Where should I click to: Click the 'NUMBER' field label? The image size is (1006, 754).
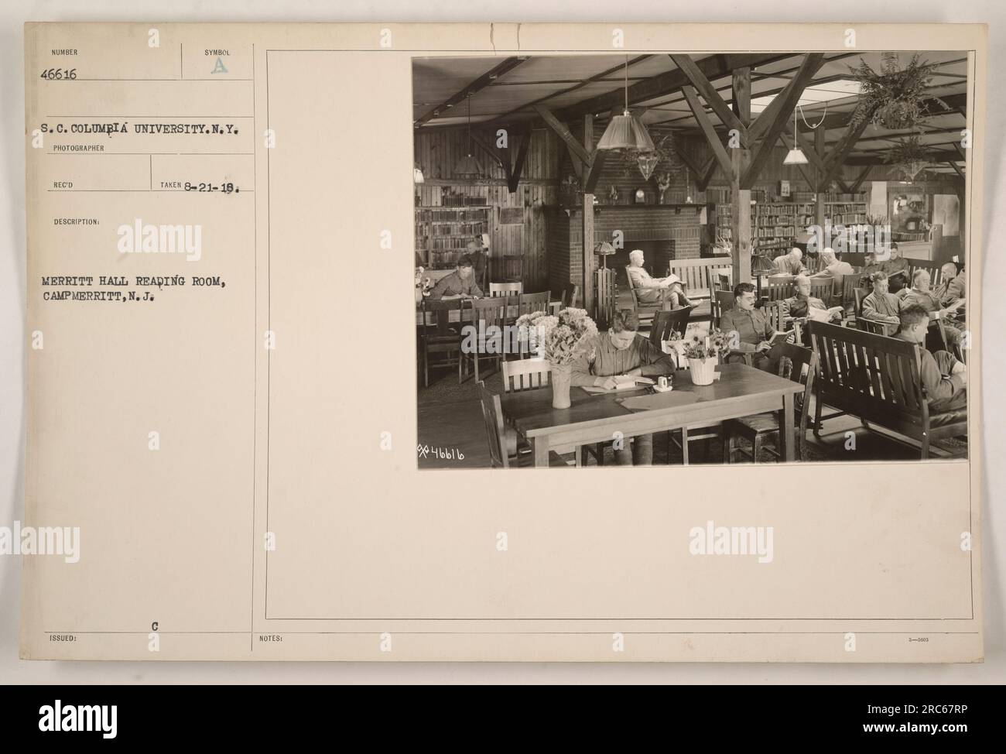click(x=64, y=53)
